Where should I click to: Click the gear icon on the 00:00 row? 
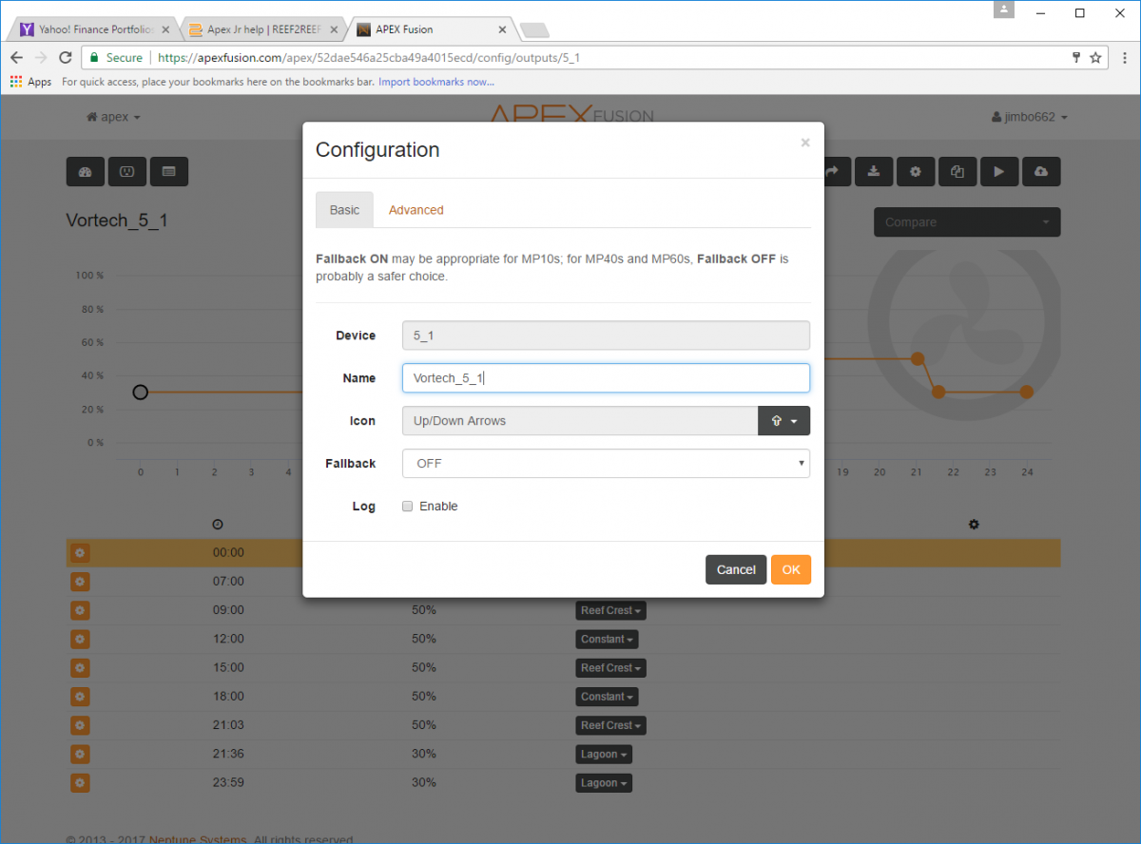pyautogui.click(x=80, y=553)
